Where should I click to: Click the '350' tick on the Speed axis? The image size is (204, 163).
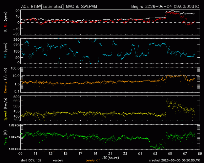coord(17,120)
